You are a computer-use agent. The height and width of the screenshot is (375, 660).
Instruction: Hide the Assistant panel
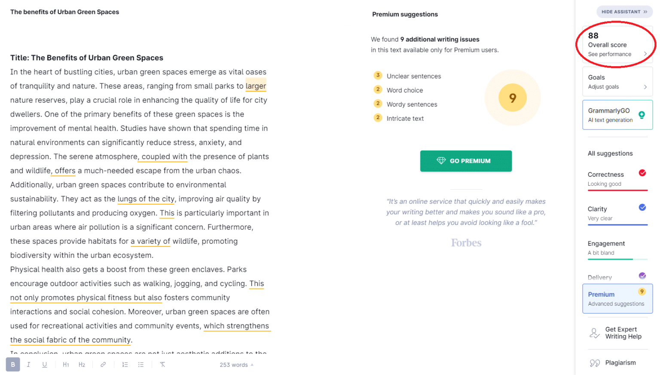click(x=624, y=12)
